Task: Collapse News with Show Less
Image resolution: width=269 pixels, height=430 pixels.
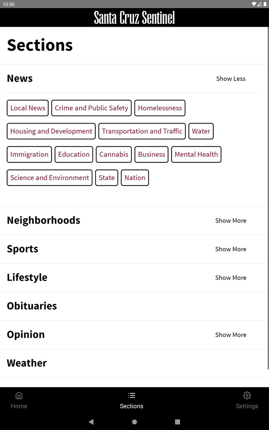Action: pyautogui.click(x=231, y=79)
